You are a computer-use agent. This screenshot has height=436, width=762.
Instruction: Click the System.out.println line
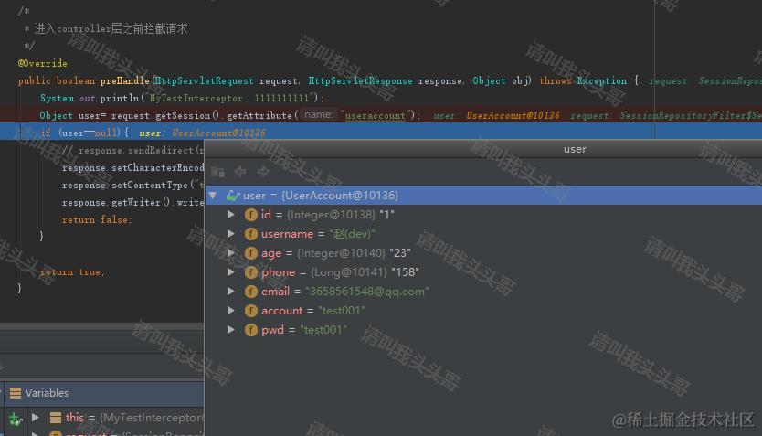click(182, 98)
